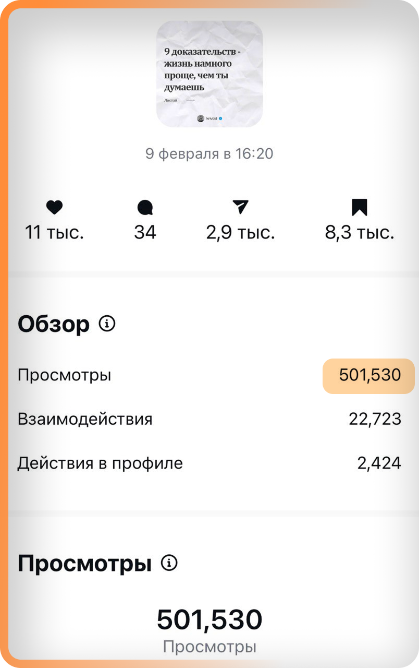Click the verified badge beside krivizd

pos(221,118)
